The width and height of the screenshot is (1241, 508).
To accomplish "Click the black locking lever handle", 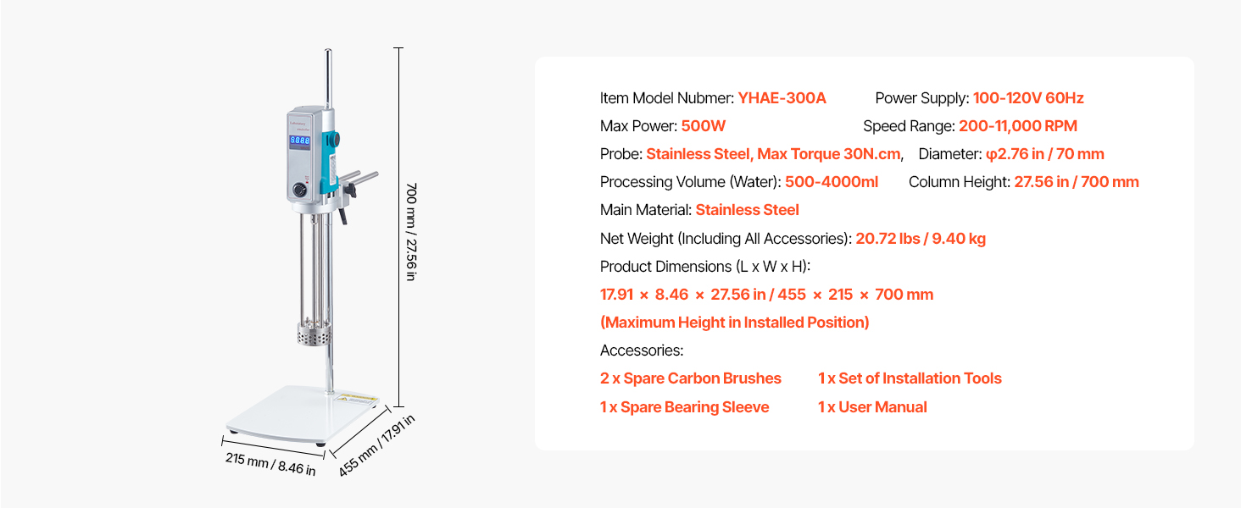I will [x=342, y=214].
